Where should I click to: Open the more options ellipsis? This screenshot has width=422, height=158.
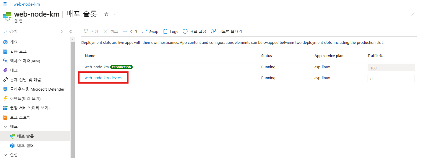[116, 14]
